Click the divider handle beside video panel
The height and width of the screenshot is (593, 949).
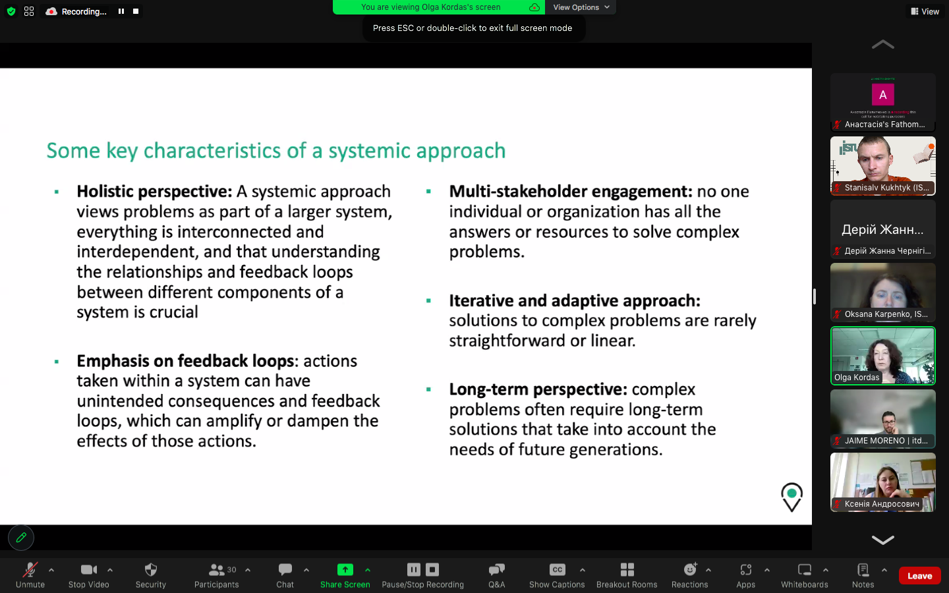click(x=815, y=296)
